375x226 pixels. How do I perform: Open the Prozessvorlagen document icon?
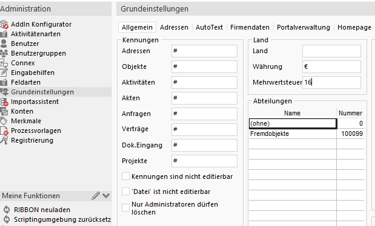point(4,131)
